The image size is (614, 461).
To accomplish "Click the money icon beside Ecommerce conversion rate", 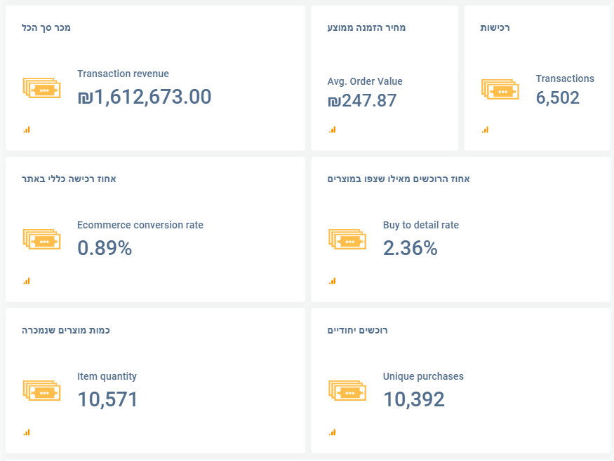I will pos(42,240).
